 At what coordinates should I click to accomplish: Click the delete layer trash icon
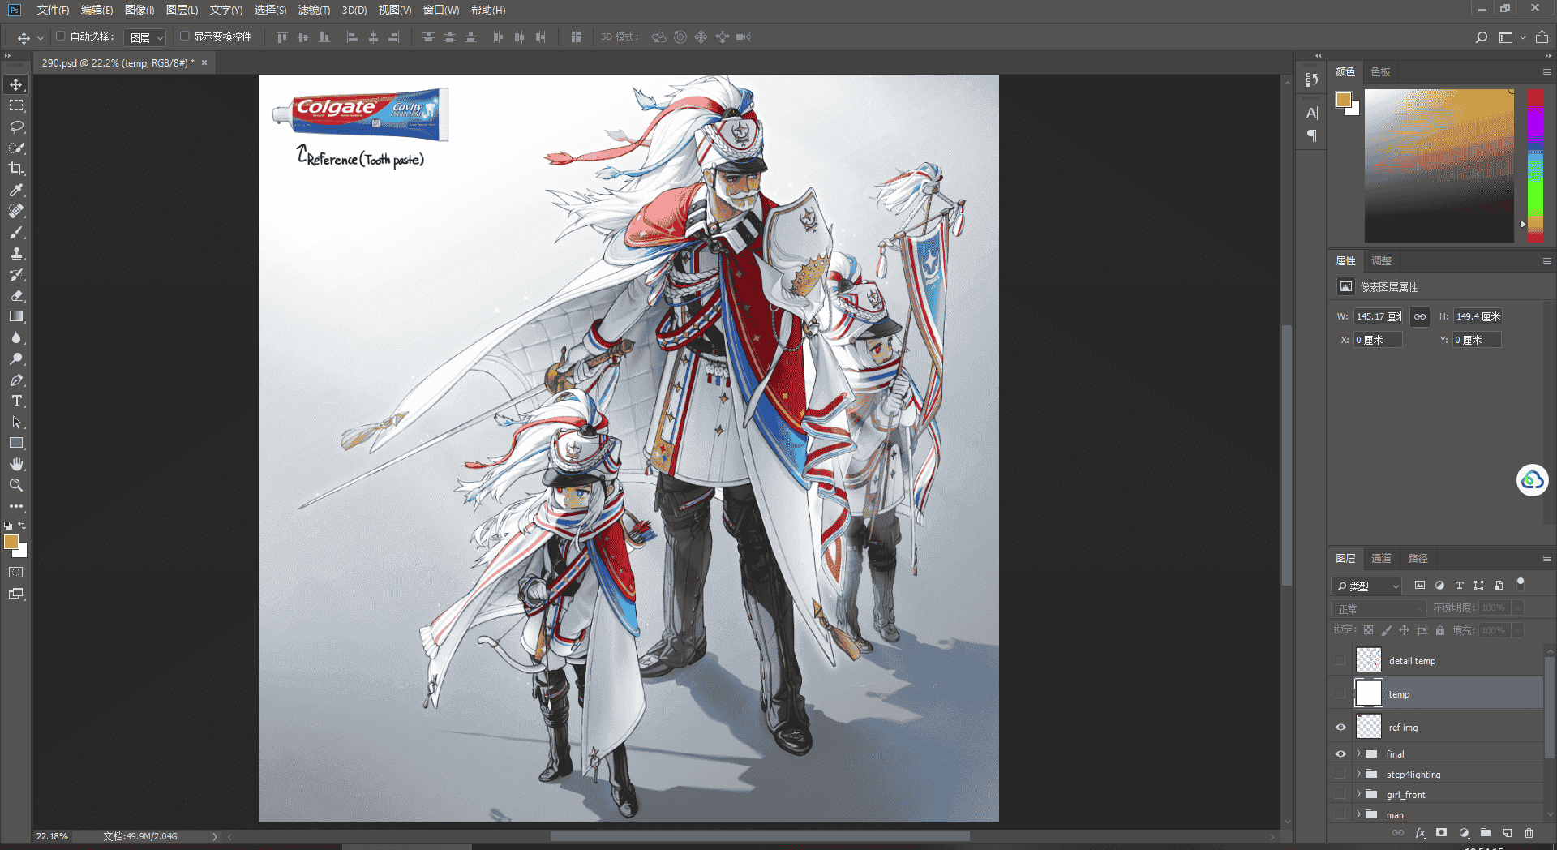pos(1529,833)
